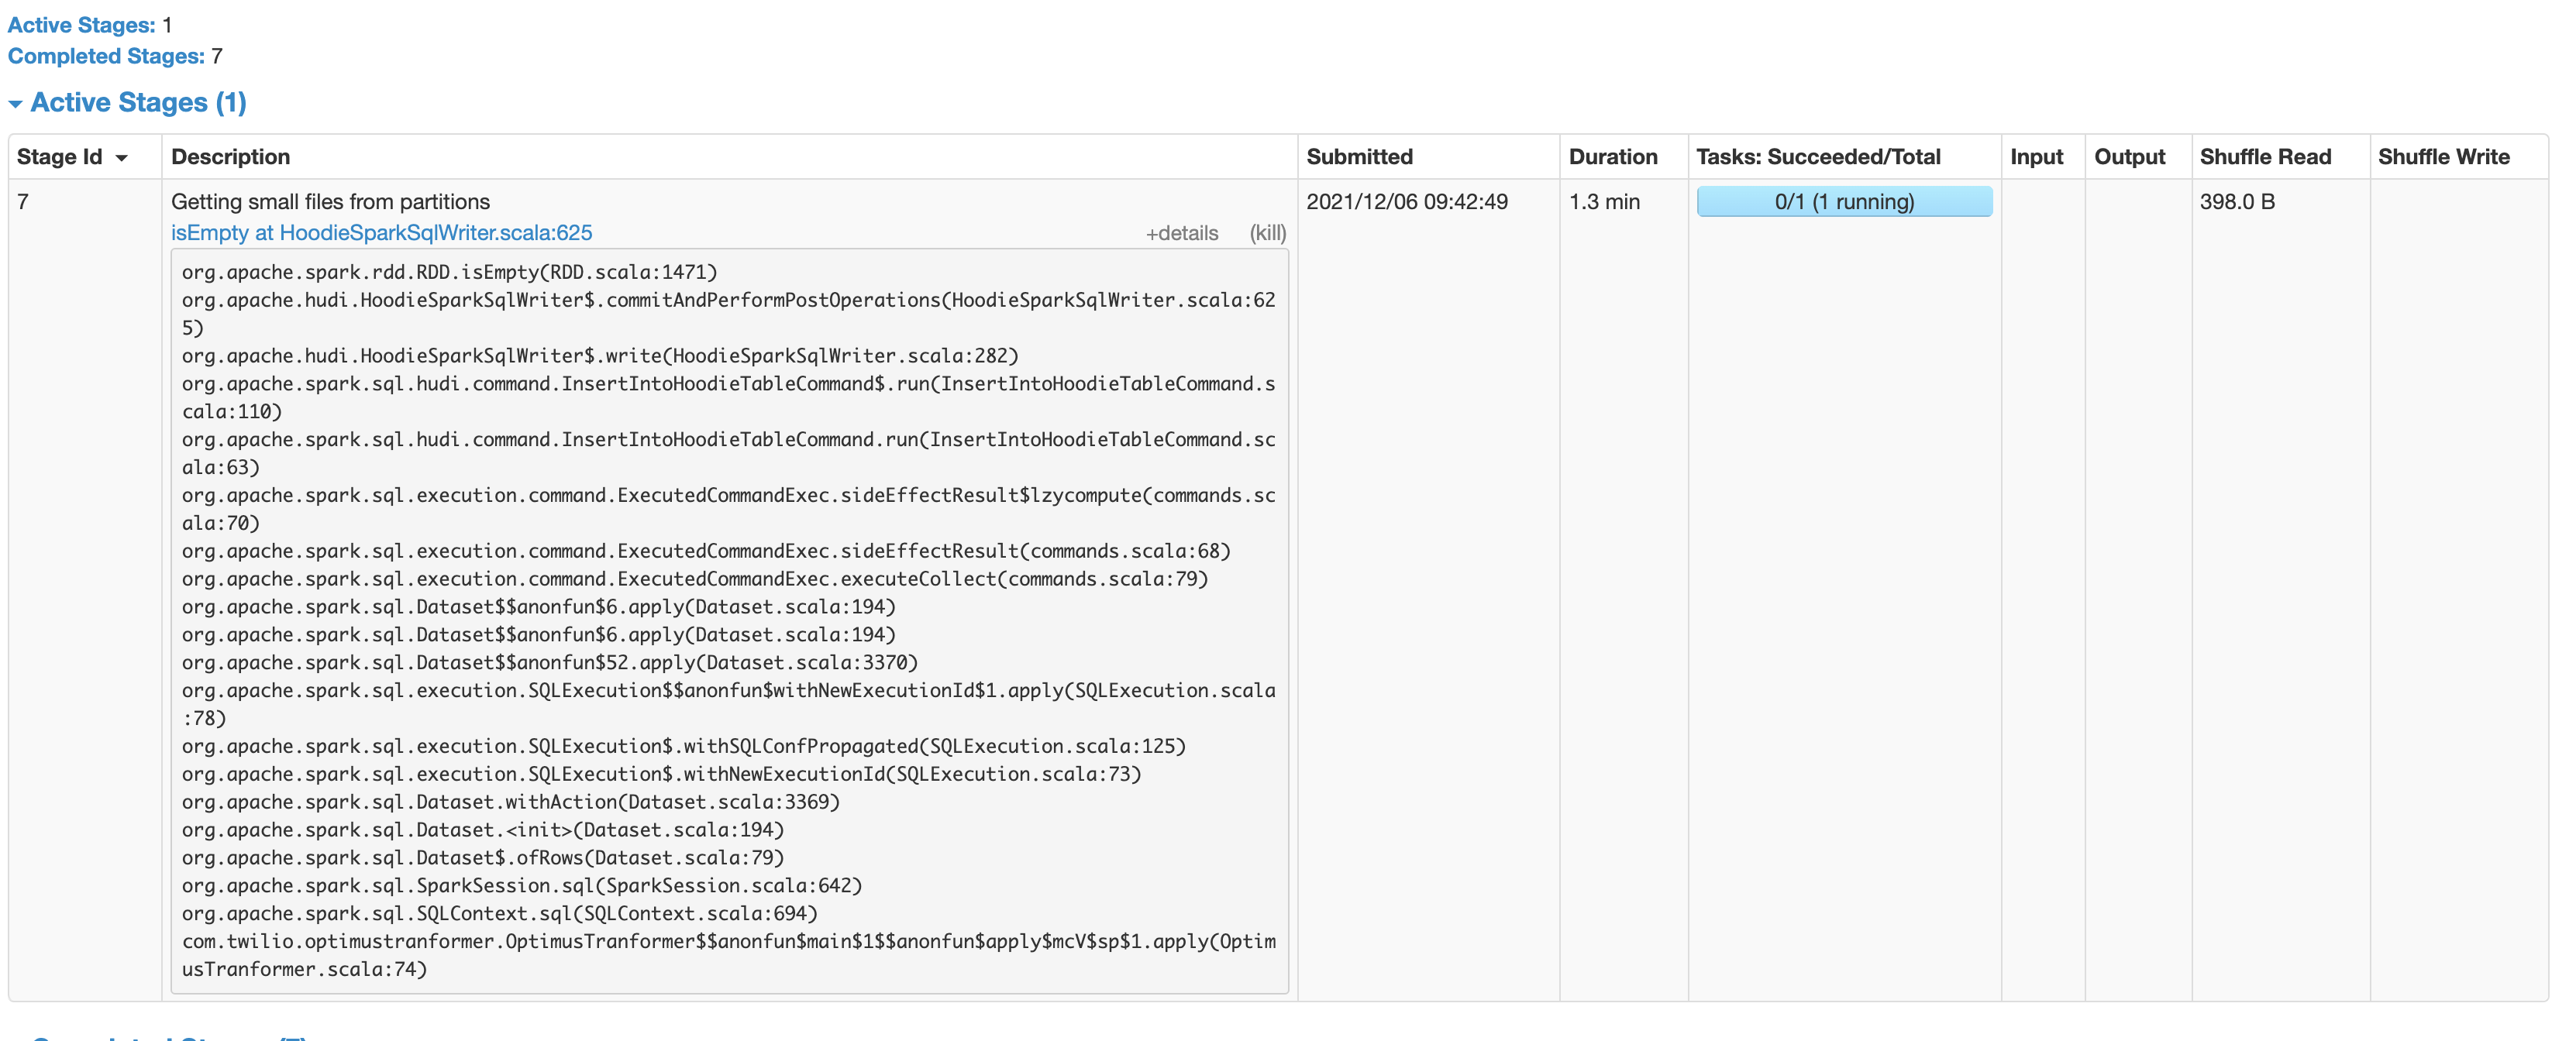This screenshot has width=2576, height=1041.
Task: Click the 1.3 min duration value
Action: tap(1604, 202)
